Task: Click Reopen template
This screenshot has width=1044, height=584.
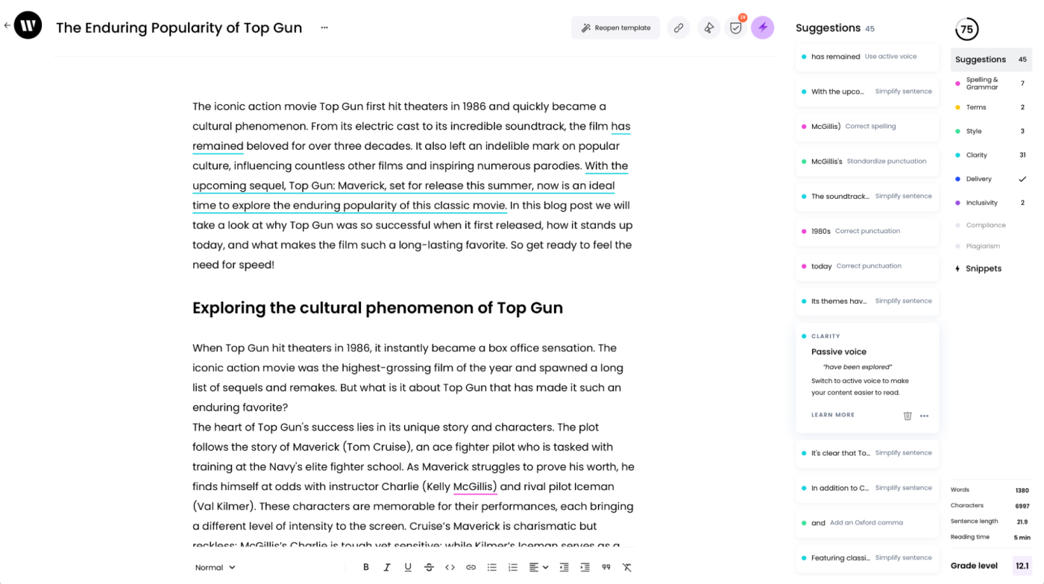Action: point(615,27)
